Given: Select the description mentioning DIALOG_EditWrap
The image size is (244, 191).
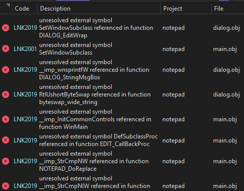Looking at the screenshot, I should pos(96,28).
